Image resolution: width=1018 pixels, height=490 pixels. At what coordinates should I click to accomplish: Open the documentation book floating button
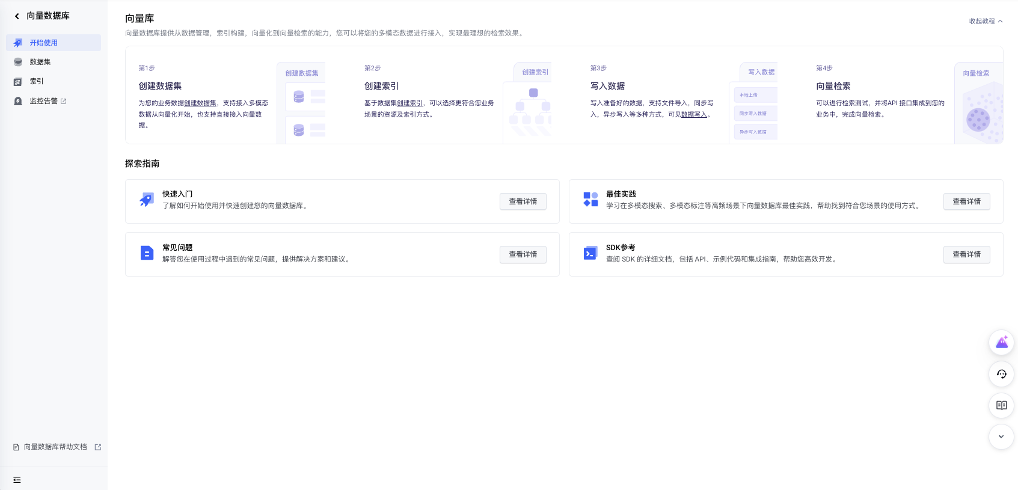coord(1002,405)
